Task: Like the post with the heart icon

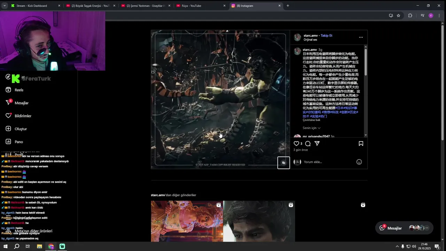Action: [x=297, y=144]
